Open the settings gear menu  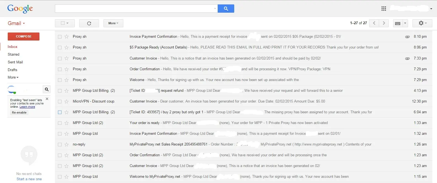coord(422,23)
